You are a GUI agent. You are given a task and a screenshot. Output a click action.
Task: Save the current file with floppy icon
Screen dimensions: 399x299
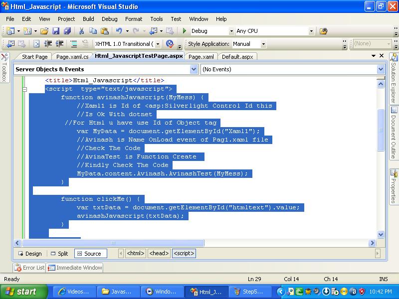56,31
